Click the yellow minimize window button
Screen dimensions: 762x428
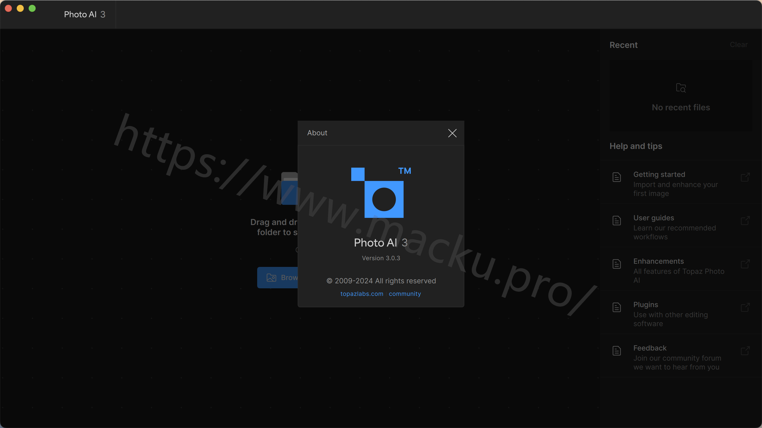click(20, 8)
